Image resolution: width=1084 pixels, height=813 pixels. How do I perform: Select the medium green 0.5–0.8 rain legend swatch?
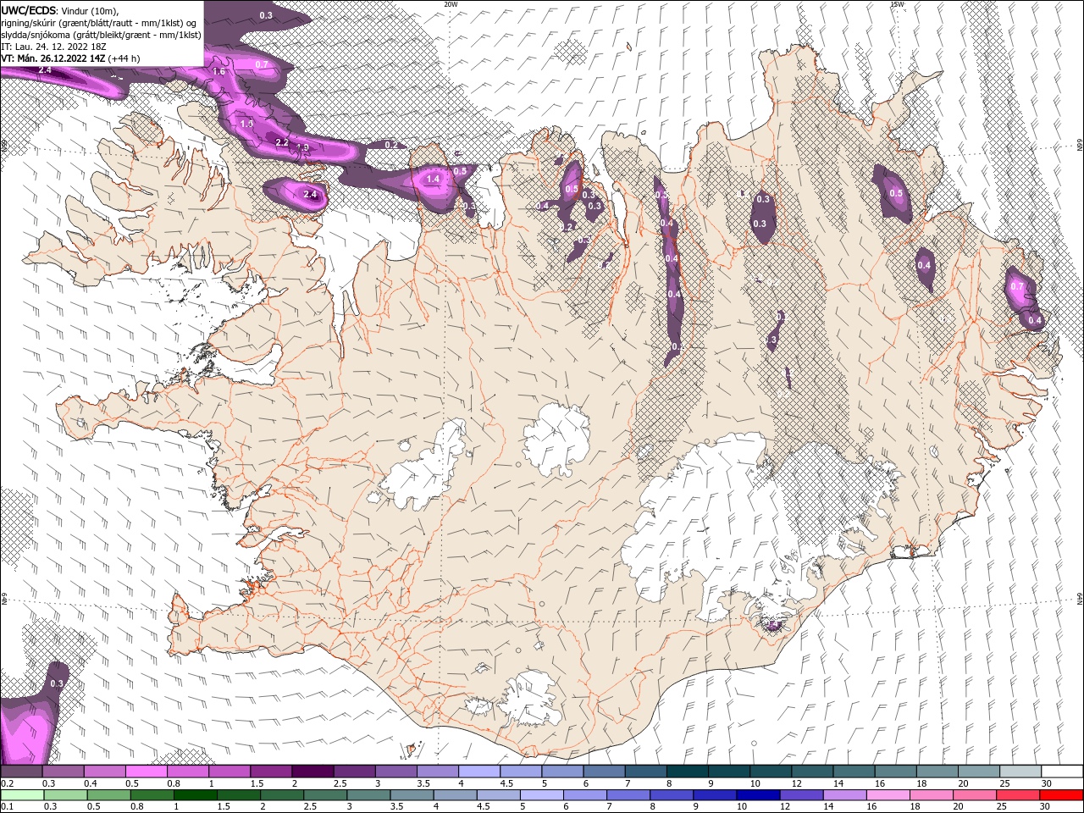108,795
